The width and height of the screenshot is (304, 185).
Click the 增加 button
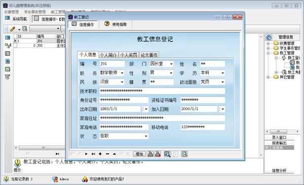tap(139, 154)
